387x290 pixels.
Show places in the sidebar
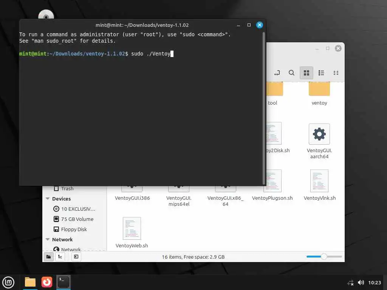coord(49,257)
